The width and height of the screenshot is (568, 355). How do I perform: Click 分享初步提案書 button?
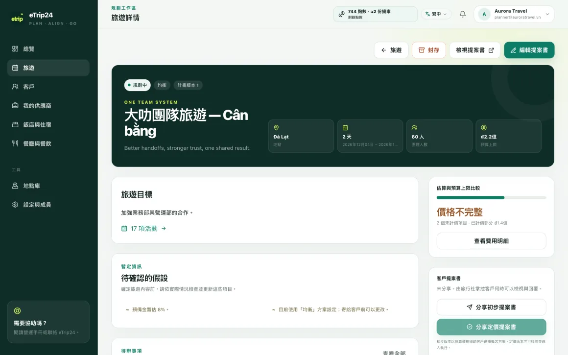pyautogui.click(x=491, y=307)
